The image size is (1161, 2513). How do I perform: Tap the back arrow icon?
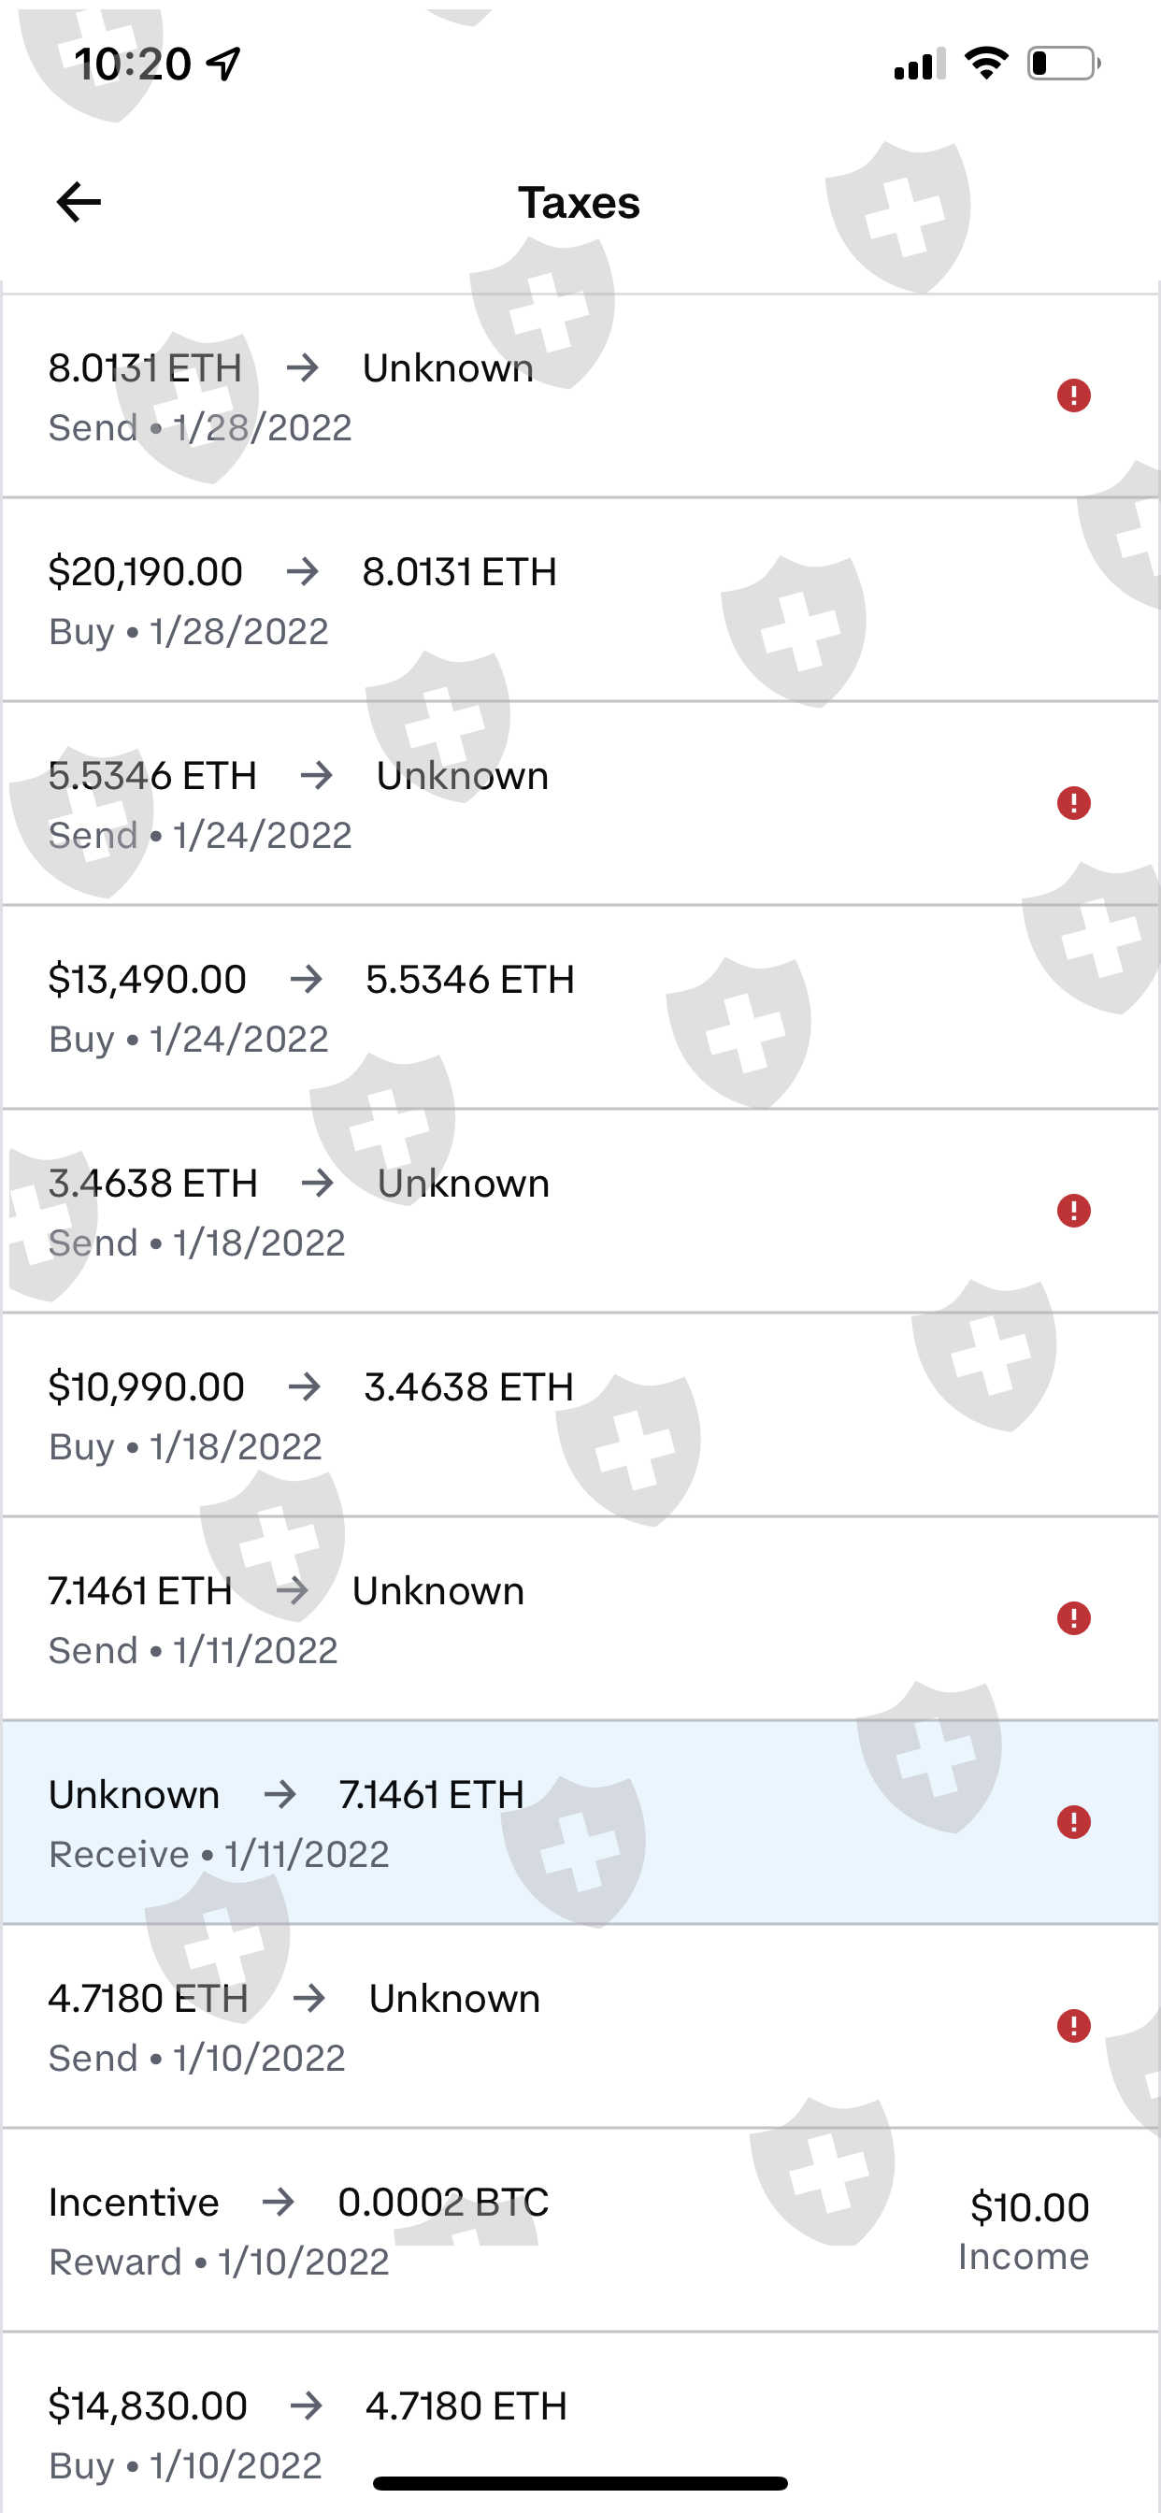pyautogui.click(x=79, y=202)
